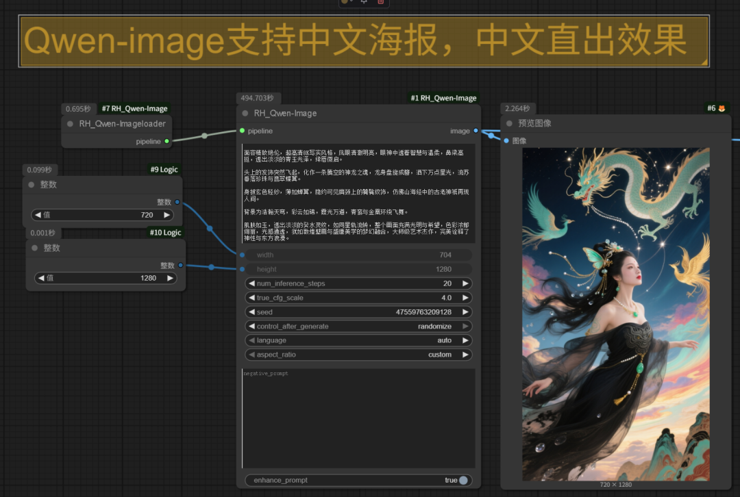Click the #7 RH_Qwen-Image badge
This screenshot has width=740, height=497.
pos(134,108)
